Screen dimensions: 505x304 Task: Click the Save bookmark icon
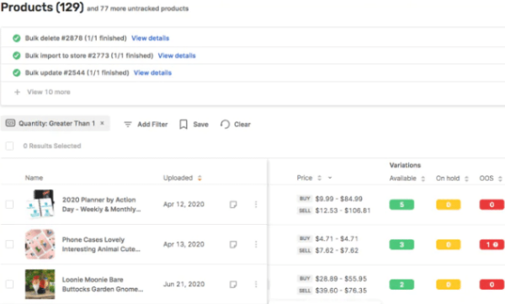point(183,125)
